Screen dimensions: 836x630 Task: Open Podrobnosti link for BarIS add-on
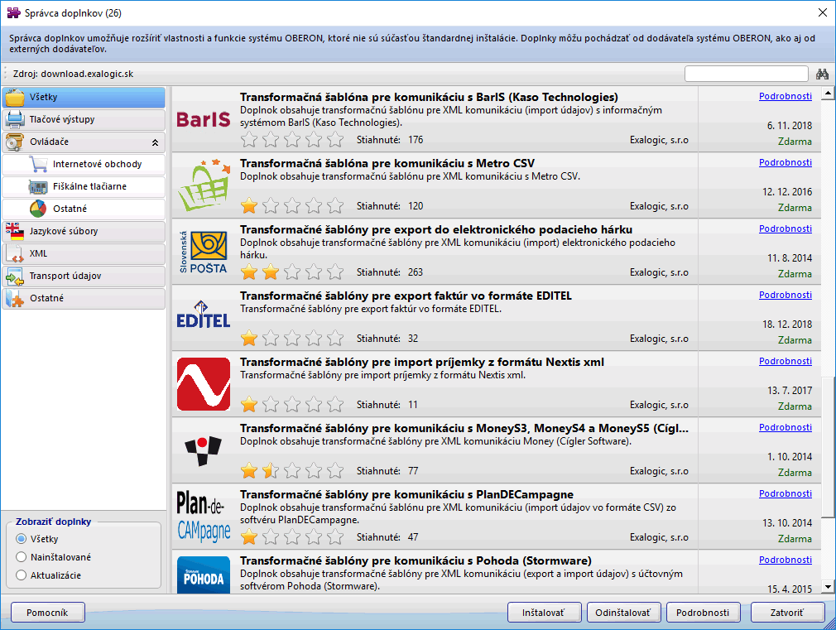tap(786, 96)
